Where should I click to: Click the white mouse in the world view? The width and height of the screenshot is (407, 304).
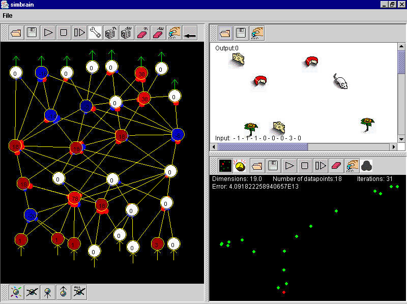340,80
